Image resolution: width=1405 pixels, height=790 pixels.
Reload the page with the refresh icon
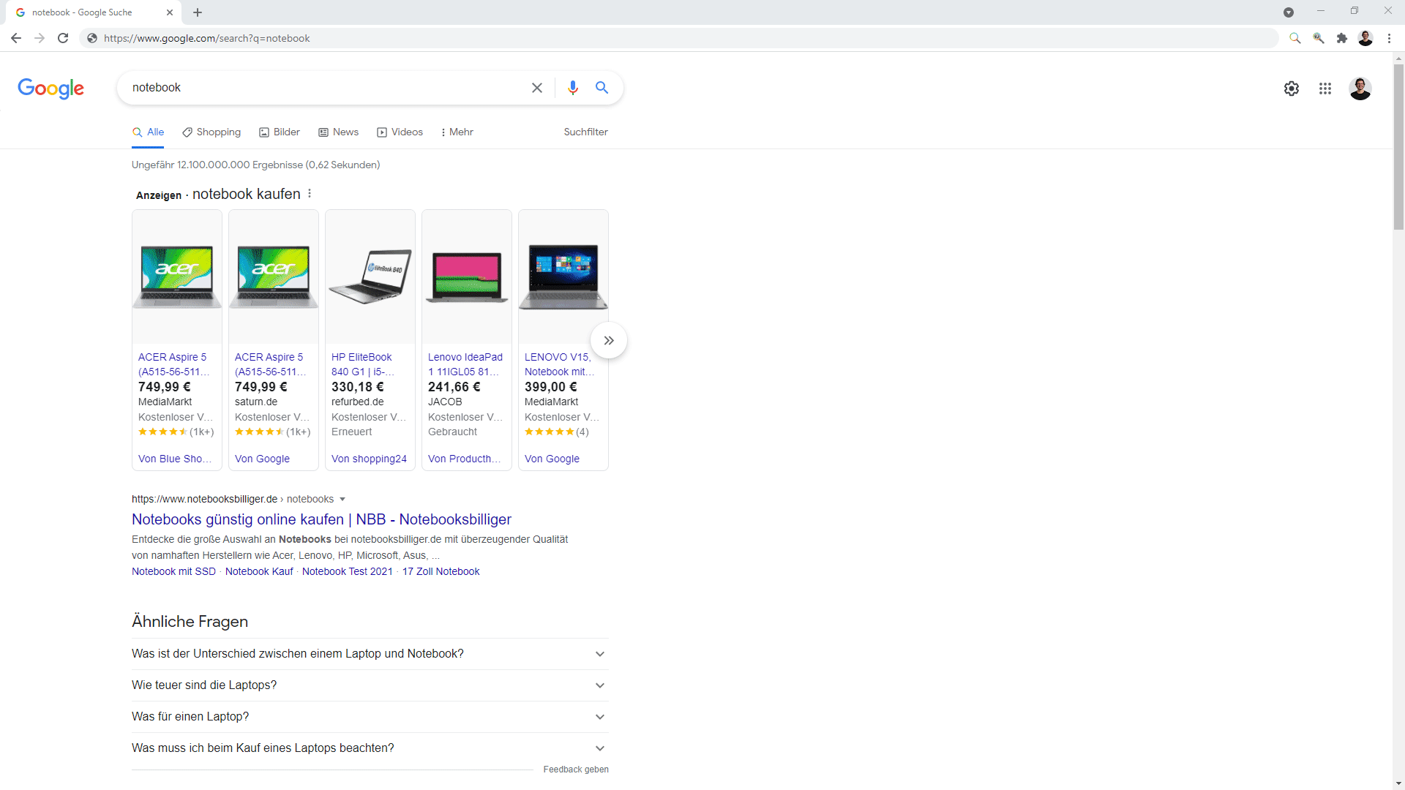point(63,38)
